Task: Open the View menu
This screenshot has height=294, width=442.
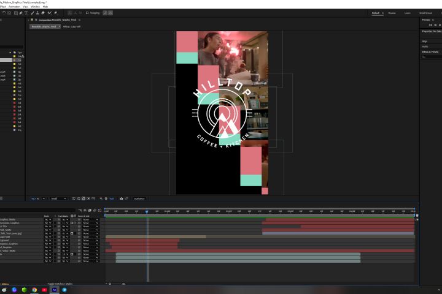Action: pos(25,7)
